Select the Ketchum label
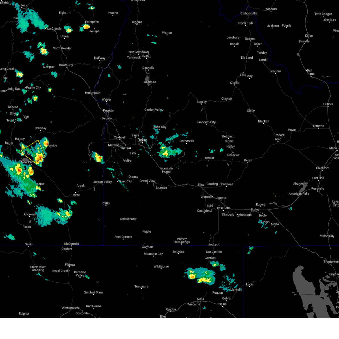 tap(228, 136)
